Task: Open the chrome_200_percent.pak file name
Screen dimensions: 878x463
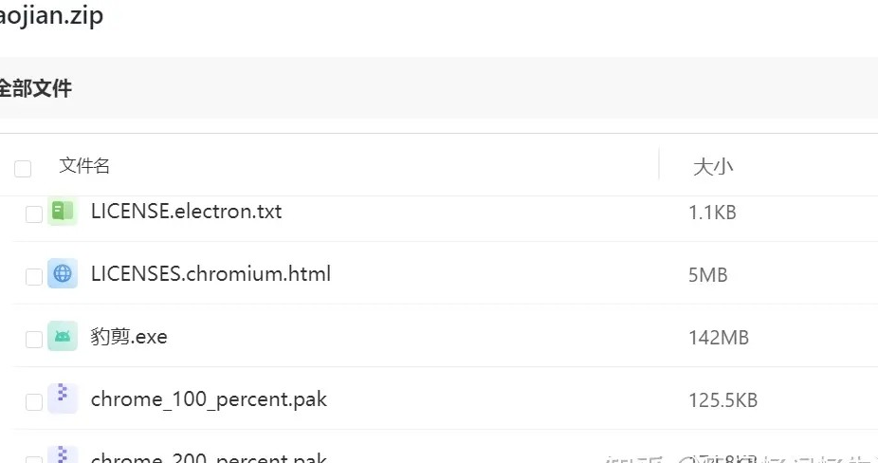Action: (209, 457)
